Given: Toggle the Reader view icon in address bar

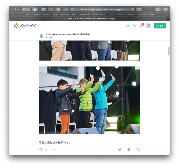Looking at the screenshot, I should 72,9.
